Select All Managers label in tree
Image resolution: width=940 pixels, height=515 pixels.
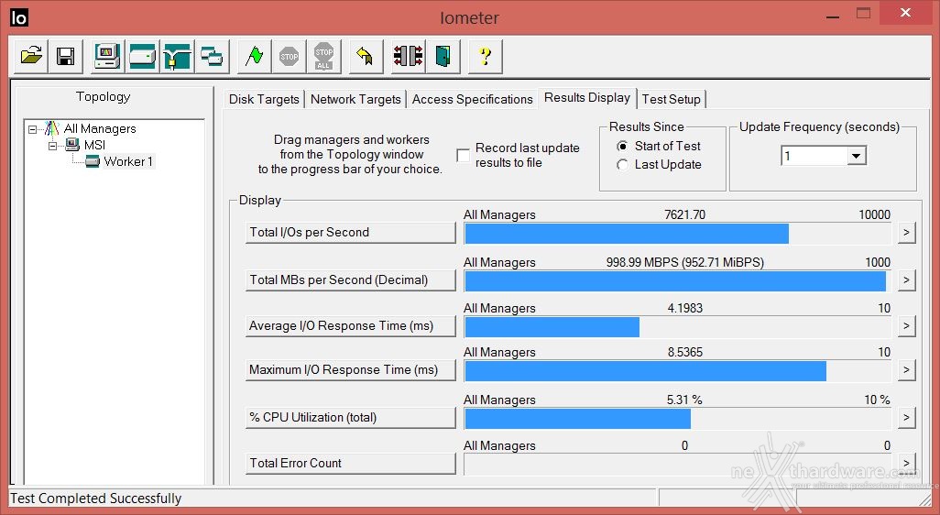(x=100, y=128)
